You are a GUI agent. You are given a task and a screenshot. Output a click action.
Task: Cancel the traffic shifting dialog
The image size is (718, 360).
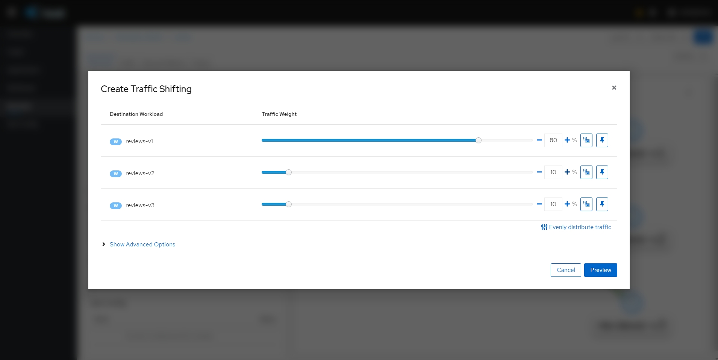coord(565,270)
